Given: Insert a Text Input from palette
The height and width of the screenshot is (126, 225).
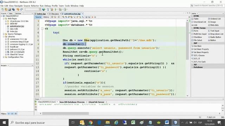Looking at the screenshot, I should click(213, 31).
